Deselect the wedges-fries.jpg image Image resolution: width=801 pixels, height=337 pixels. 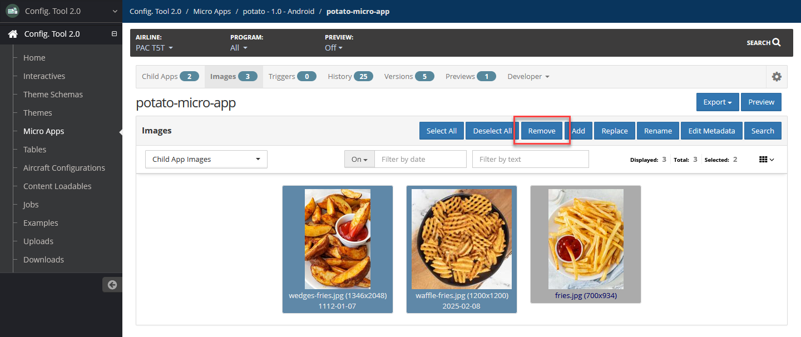[338, 249]
